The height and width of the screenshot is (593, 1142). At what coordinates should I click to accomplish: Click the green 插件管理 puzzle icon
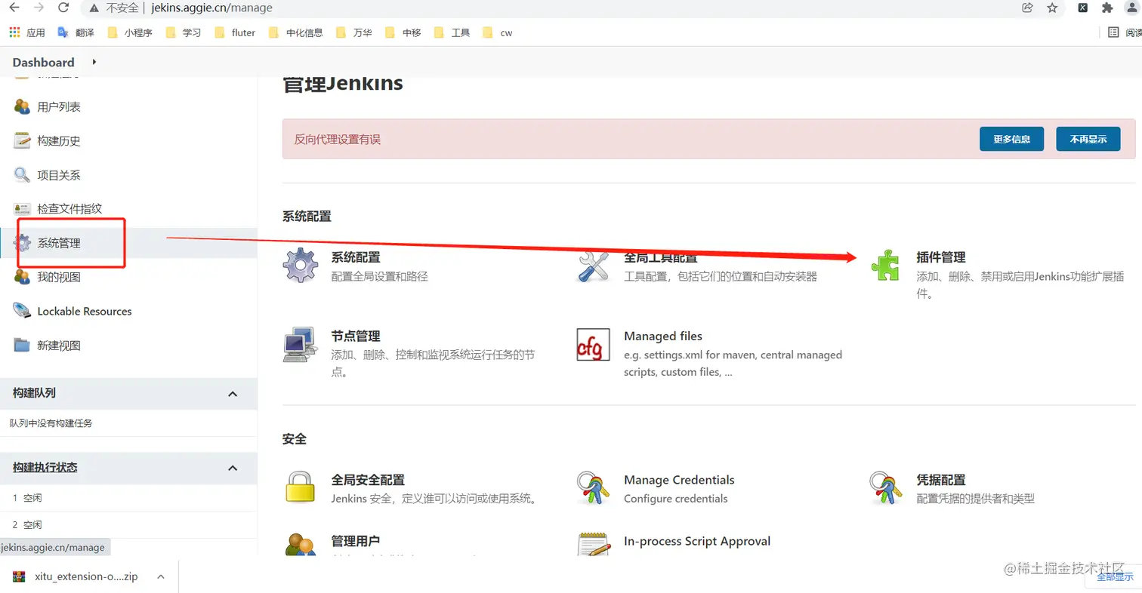tap(885, 266)
